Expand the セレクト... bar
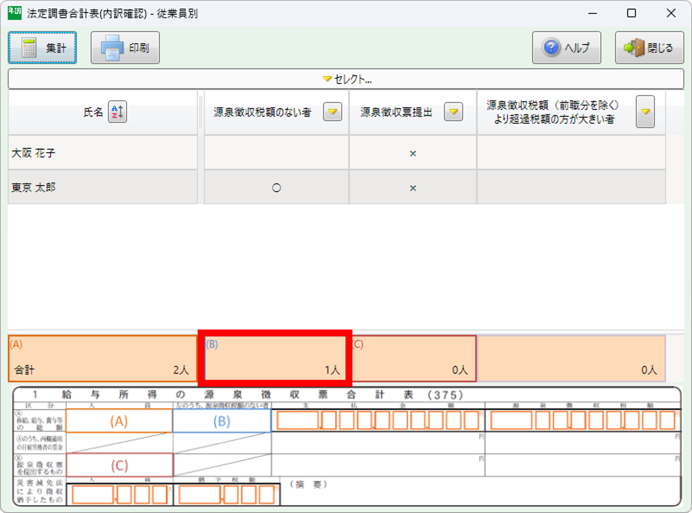 tap(346, 79)
